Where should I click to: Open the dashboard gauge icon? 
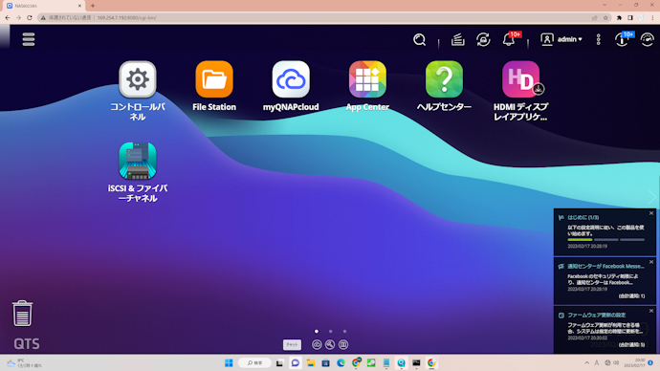[x=647, y=39]
